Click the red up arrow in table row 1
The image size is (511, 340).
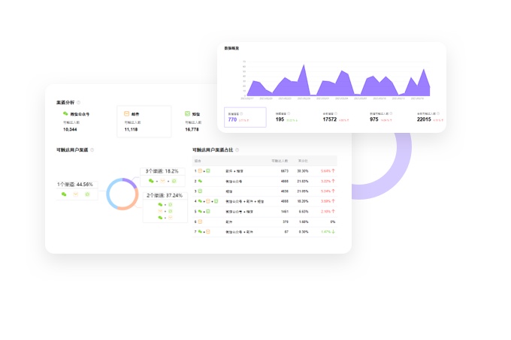333,171
